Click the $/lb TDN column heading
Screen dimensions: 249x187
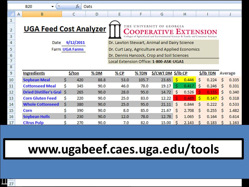[x=208, y=73]
